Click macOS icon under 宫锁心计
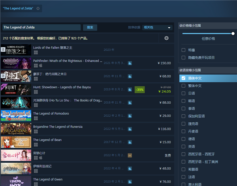The image size is (237, 186). click(41, 158)
